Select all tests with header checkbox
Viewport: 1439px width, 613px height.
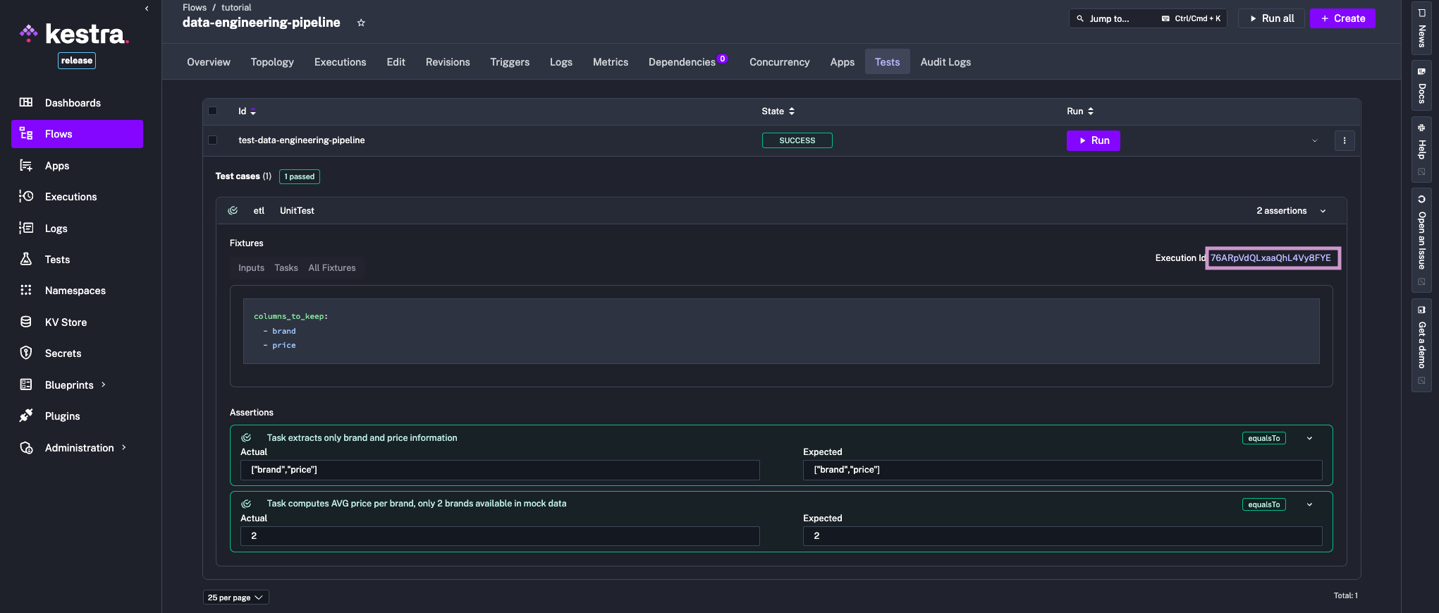tap(212, 111)
